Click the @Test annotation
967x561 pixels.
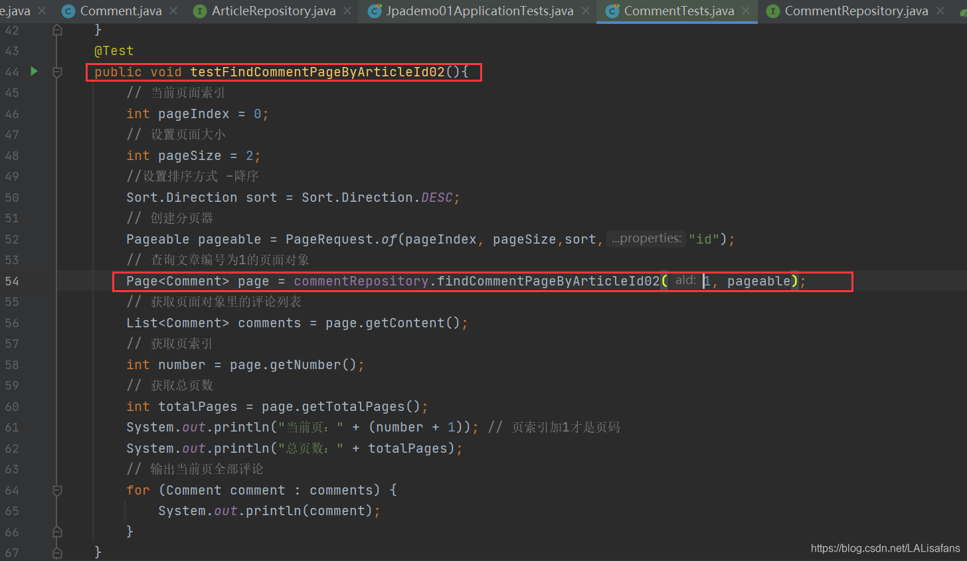pyautogui.click(x=114, y=51)
